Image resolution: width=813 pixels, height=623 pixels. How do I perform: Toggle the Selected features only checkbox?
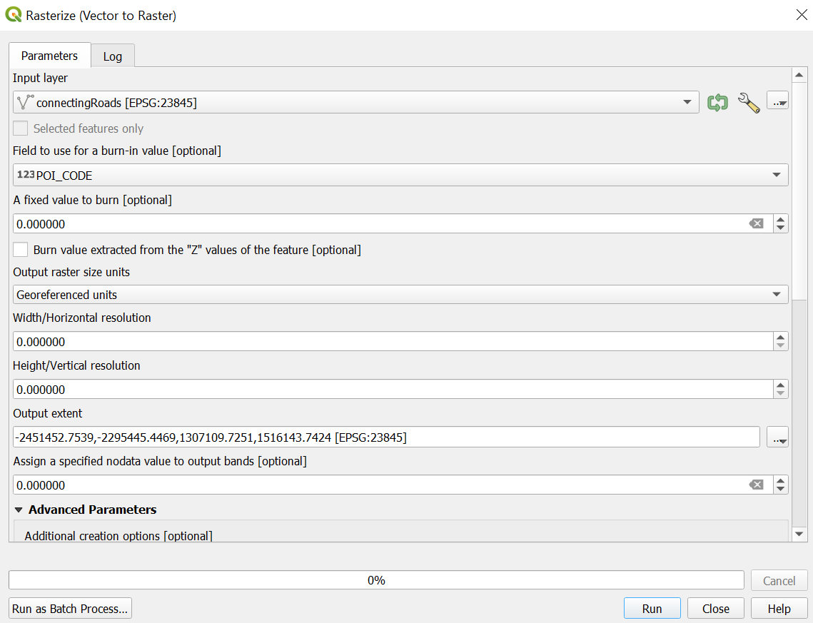click(x=21, y=128)
